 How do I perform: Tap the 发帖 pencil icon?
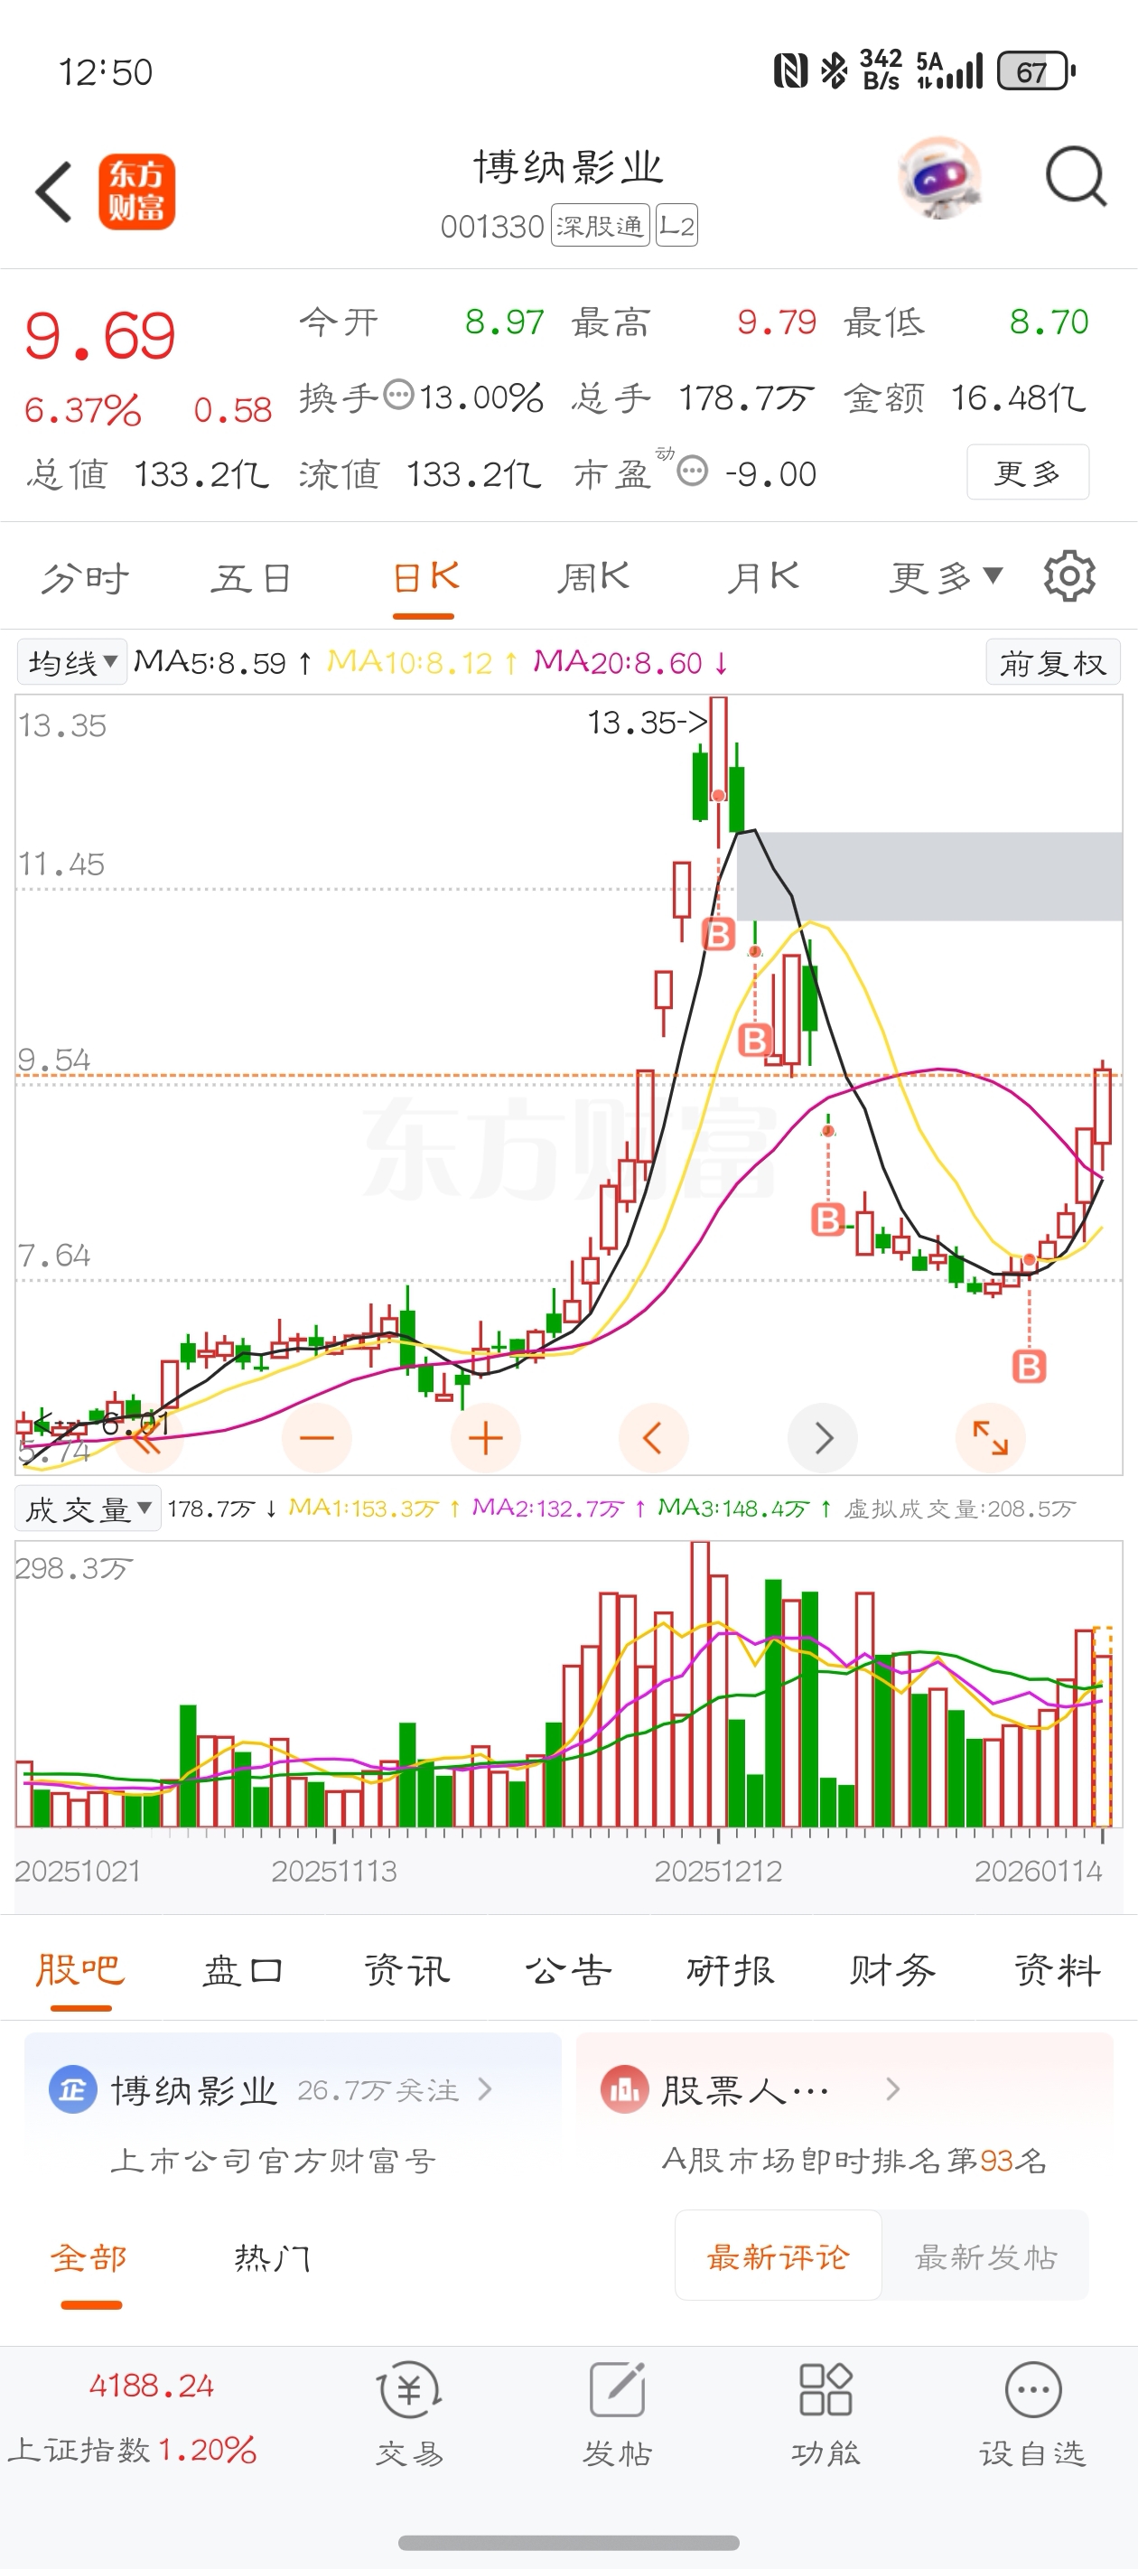click(618, 2389)
